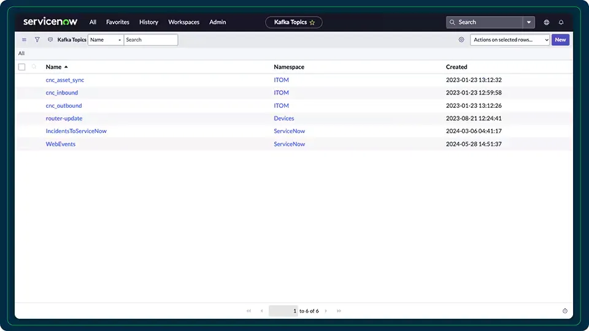Image resolution: width=589 pixels, height=331 pixels.
Task: Open the router-update topic
Action: (x=64, y=118)
